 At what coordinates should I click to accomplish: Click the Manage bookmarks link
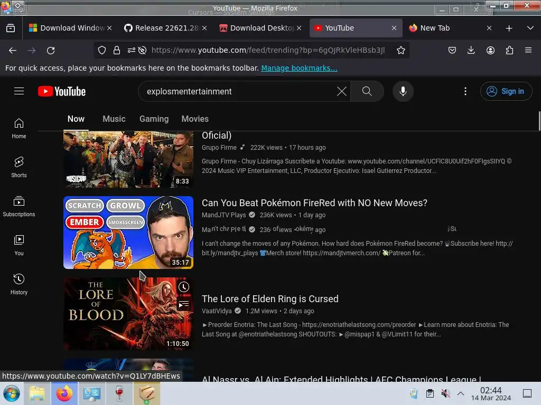pyautogui.click(x=299, y=68)
